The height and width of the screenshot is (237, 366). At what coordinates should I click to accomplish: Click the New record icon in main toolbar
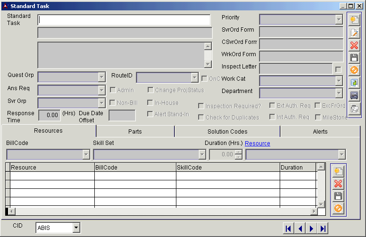click(354, 20)
